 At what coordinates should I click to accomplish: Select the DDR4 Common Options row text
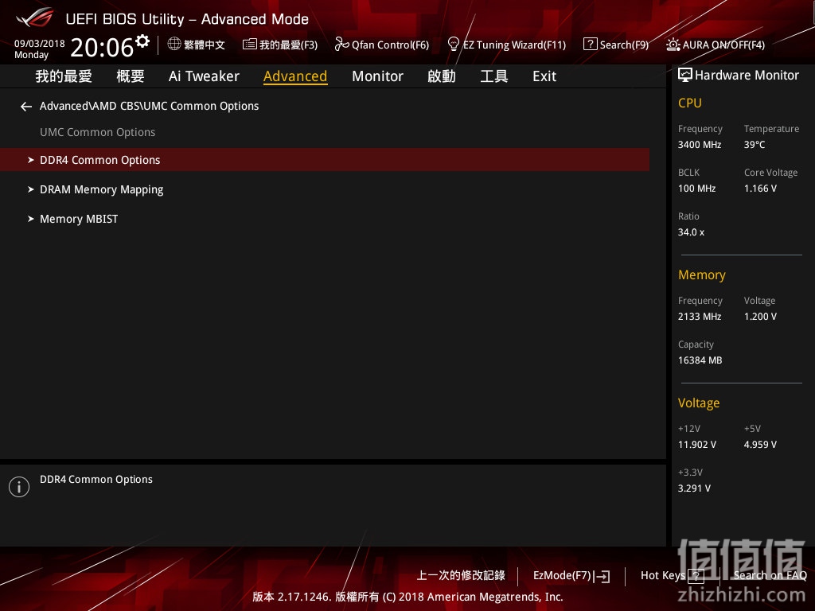99,160
